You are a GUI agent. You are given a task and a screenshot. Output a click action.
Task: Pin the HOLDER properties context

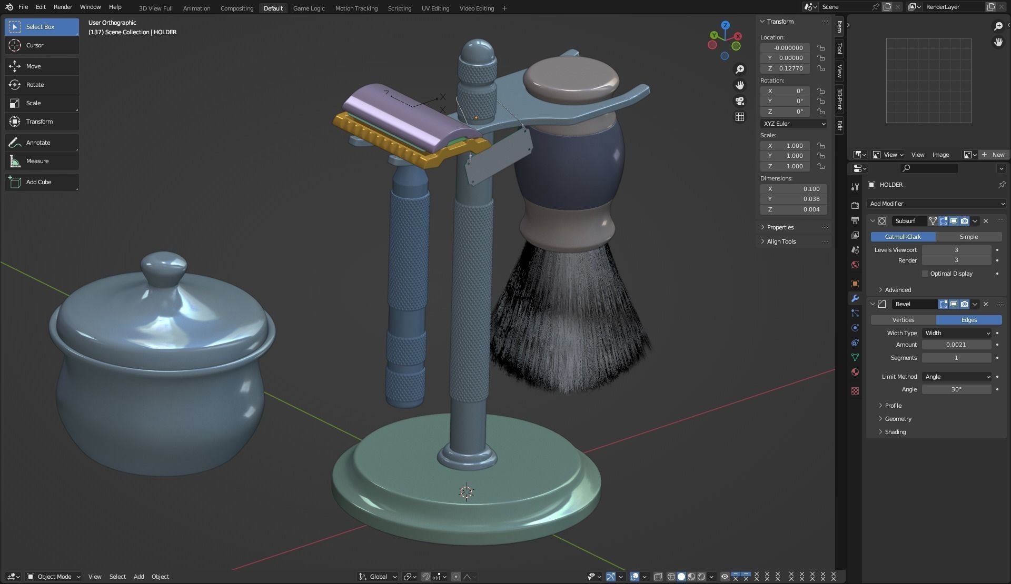(1002, 185)
